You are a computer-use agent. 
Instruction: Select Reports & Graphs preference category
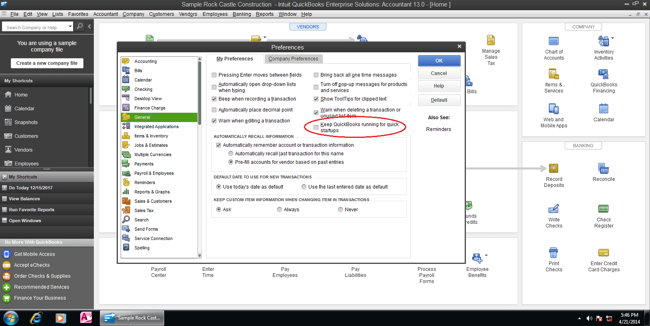pyautogui.click(x=159, y=192)
